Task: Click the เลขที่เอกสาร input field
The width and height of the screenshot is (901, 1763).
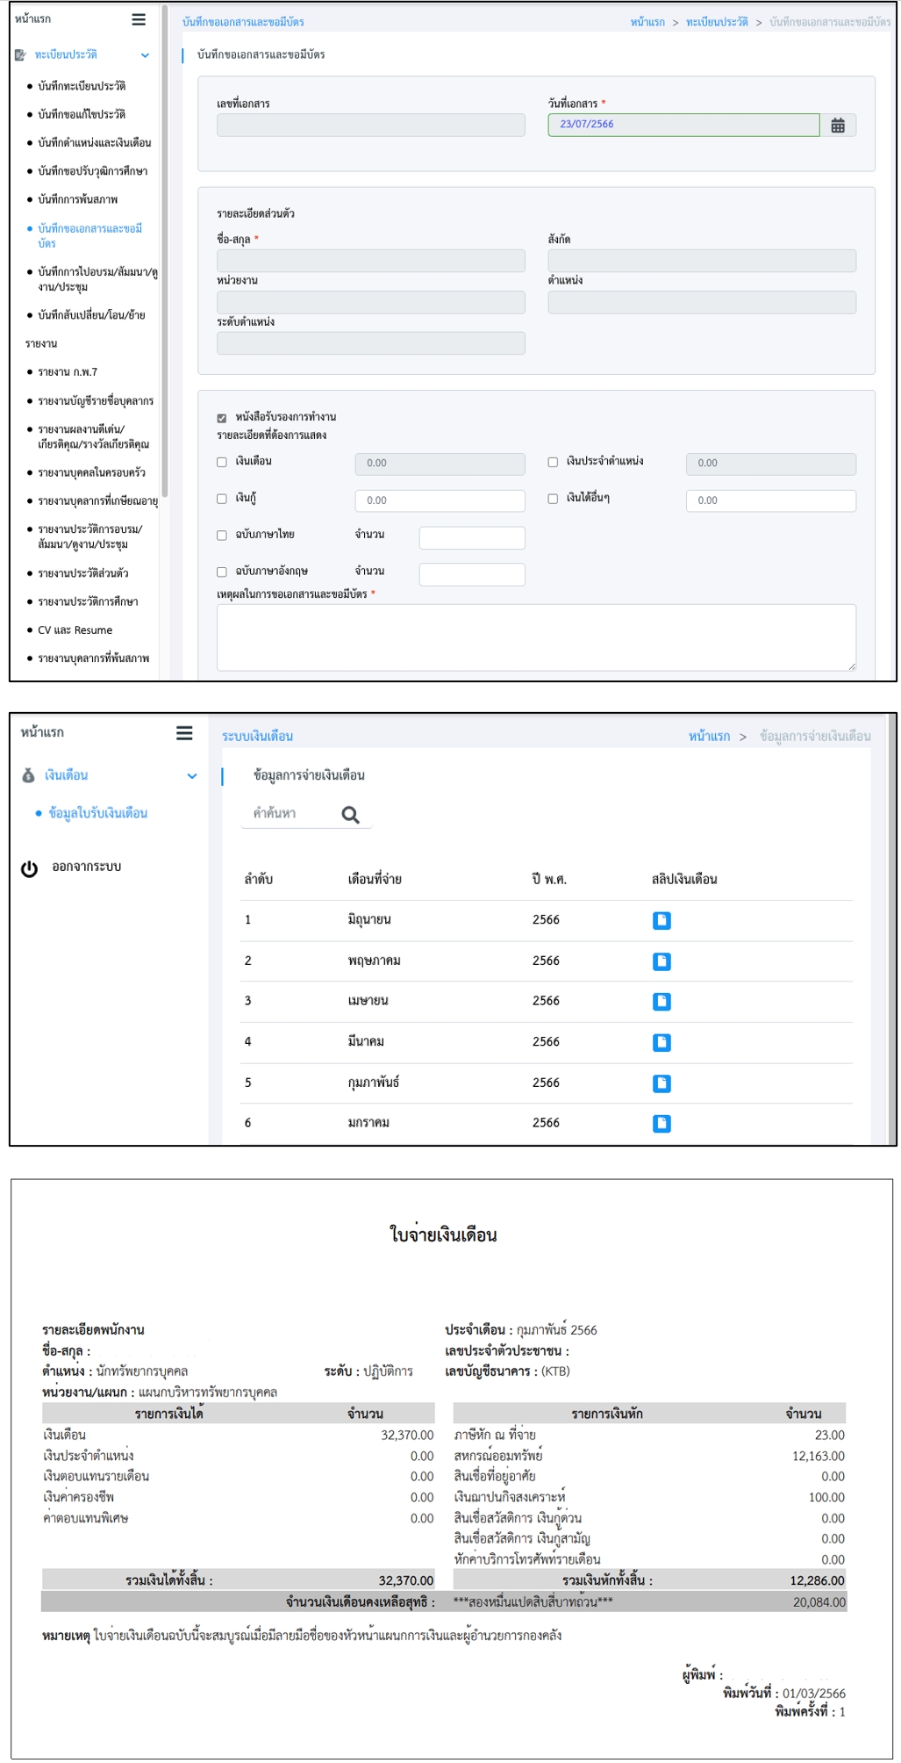Action: coord(370,126)
